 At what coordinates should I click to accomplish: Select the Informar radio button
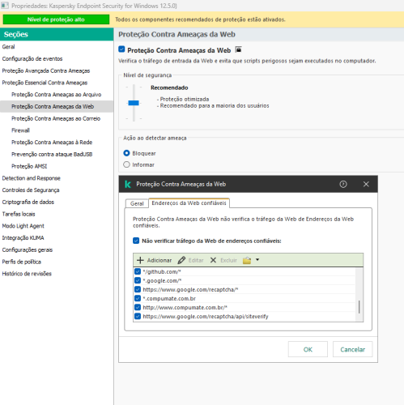(126, 164)
